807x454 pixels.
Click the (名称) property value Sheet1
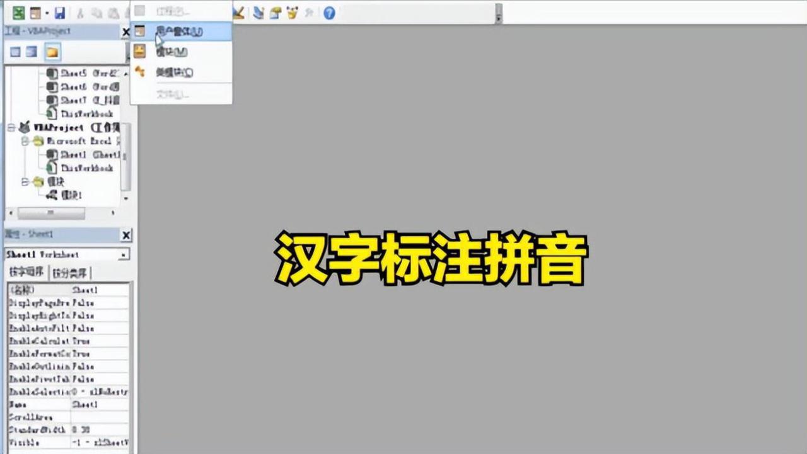pos(100,290)
